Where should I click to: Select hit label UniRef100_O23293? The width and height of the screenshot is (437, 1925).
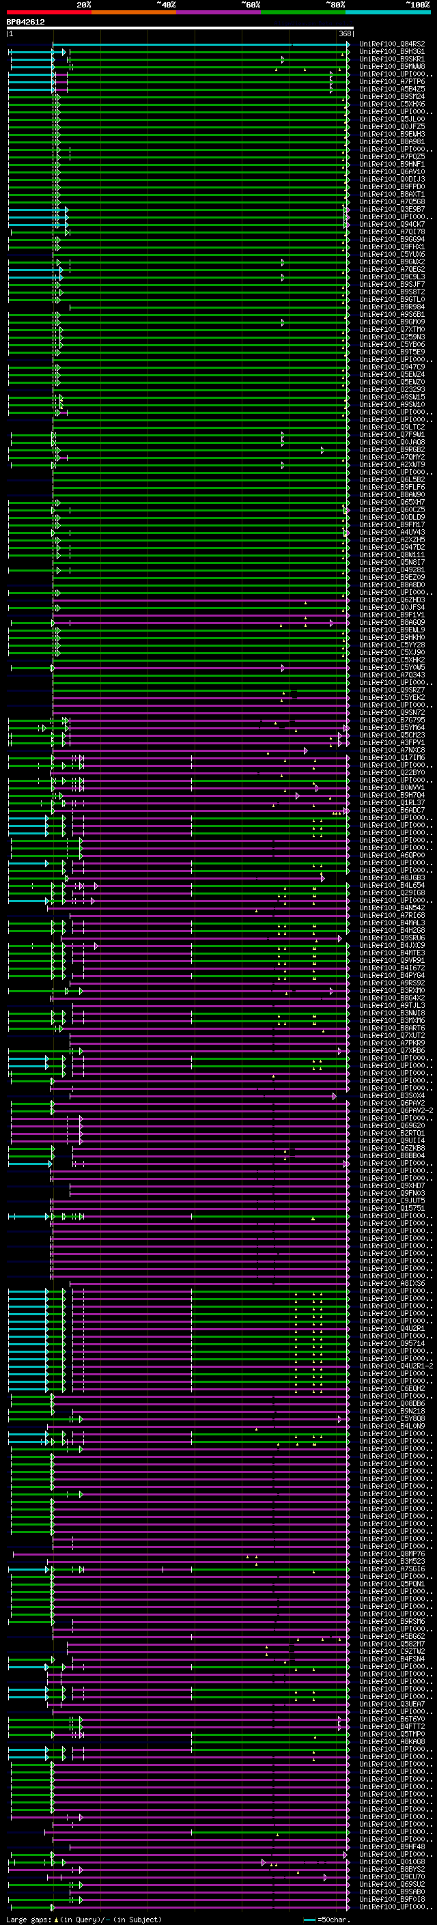click(392, 389)
